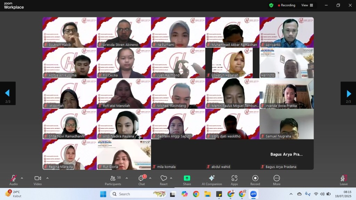356x200 pixels.
Task: Select Harinoto's video thumbnail
Action: [286, 63]
